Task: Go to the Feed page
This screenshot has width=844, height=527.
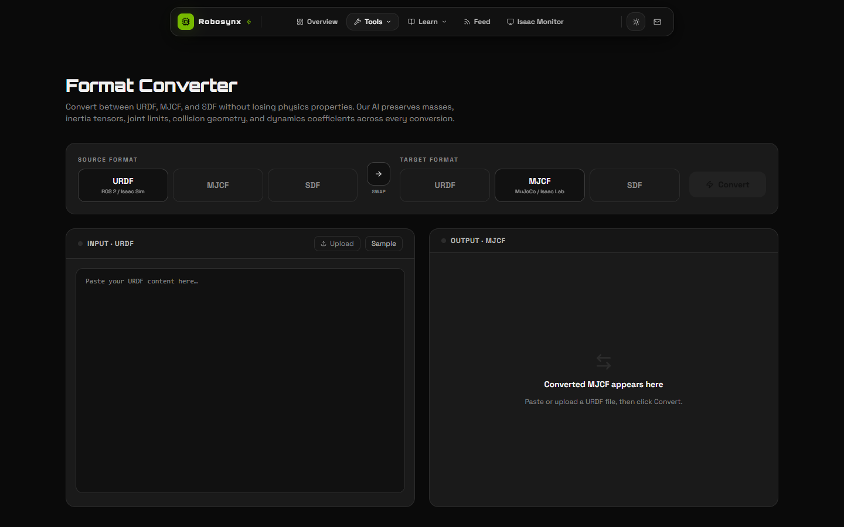Action: pos(477,22)
